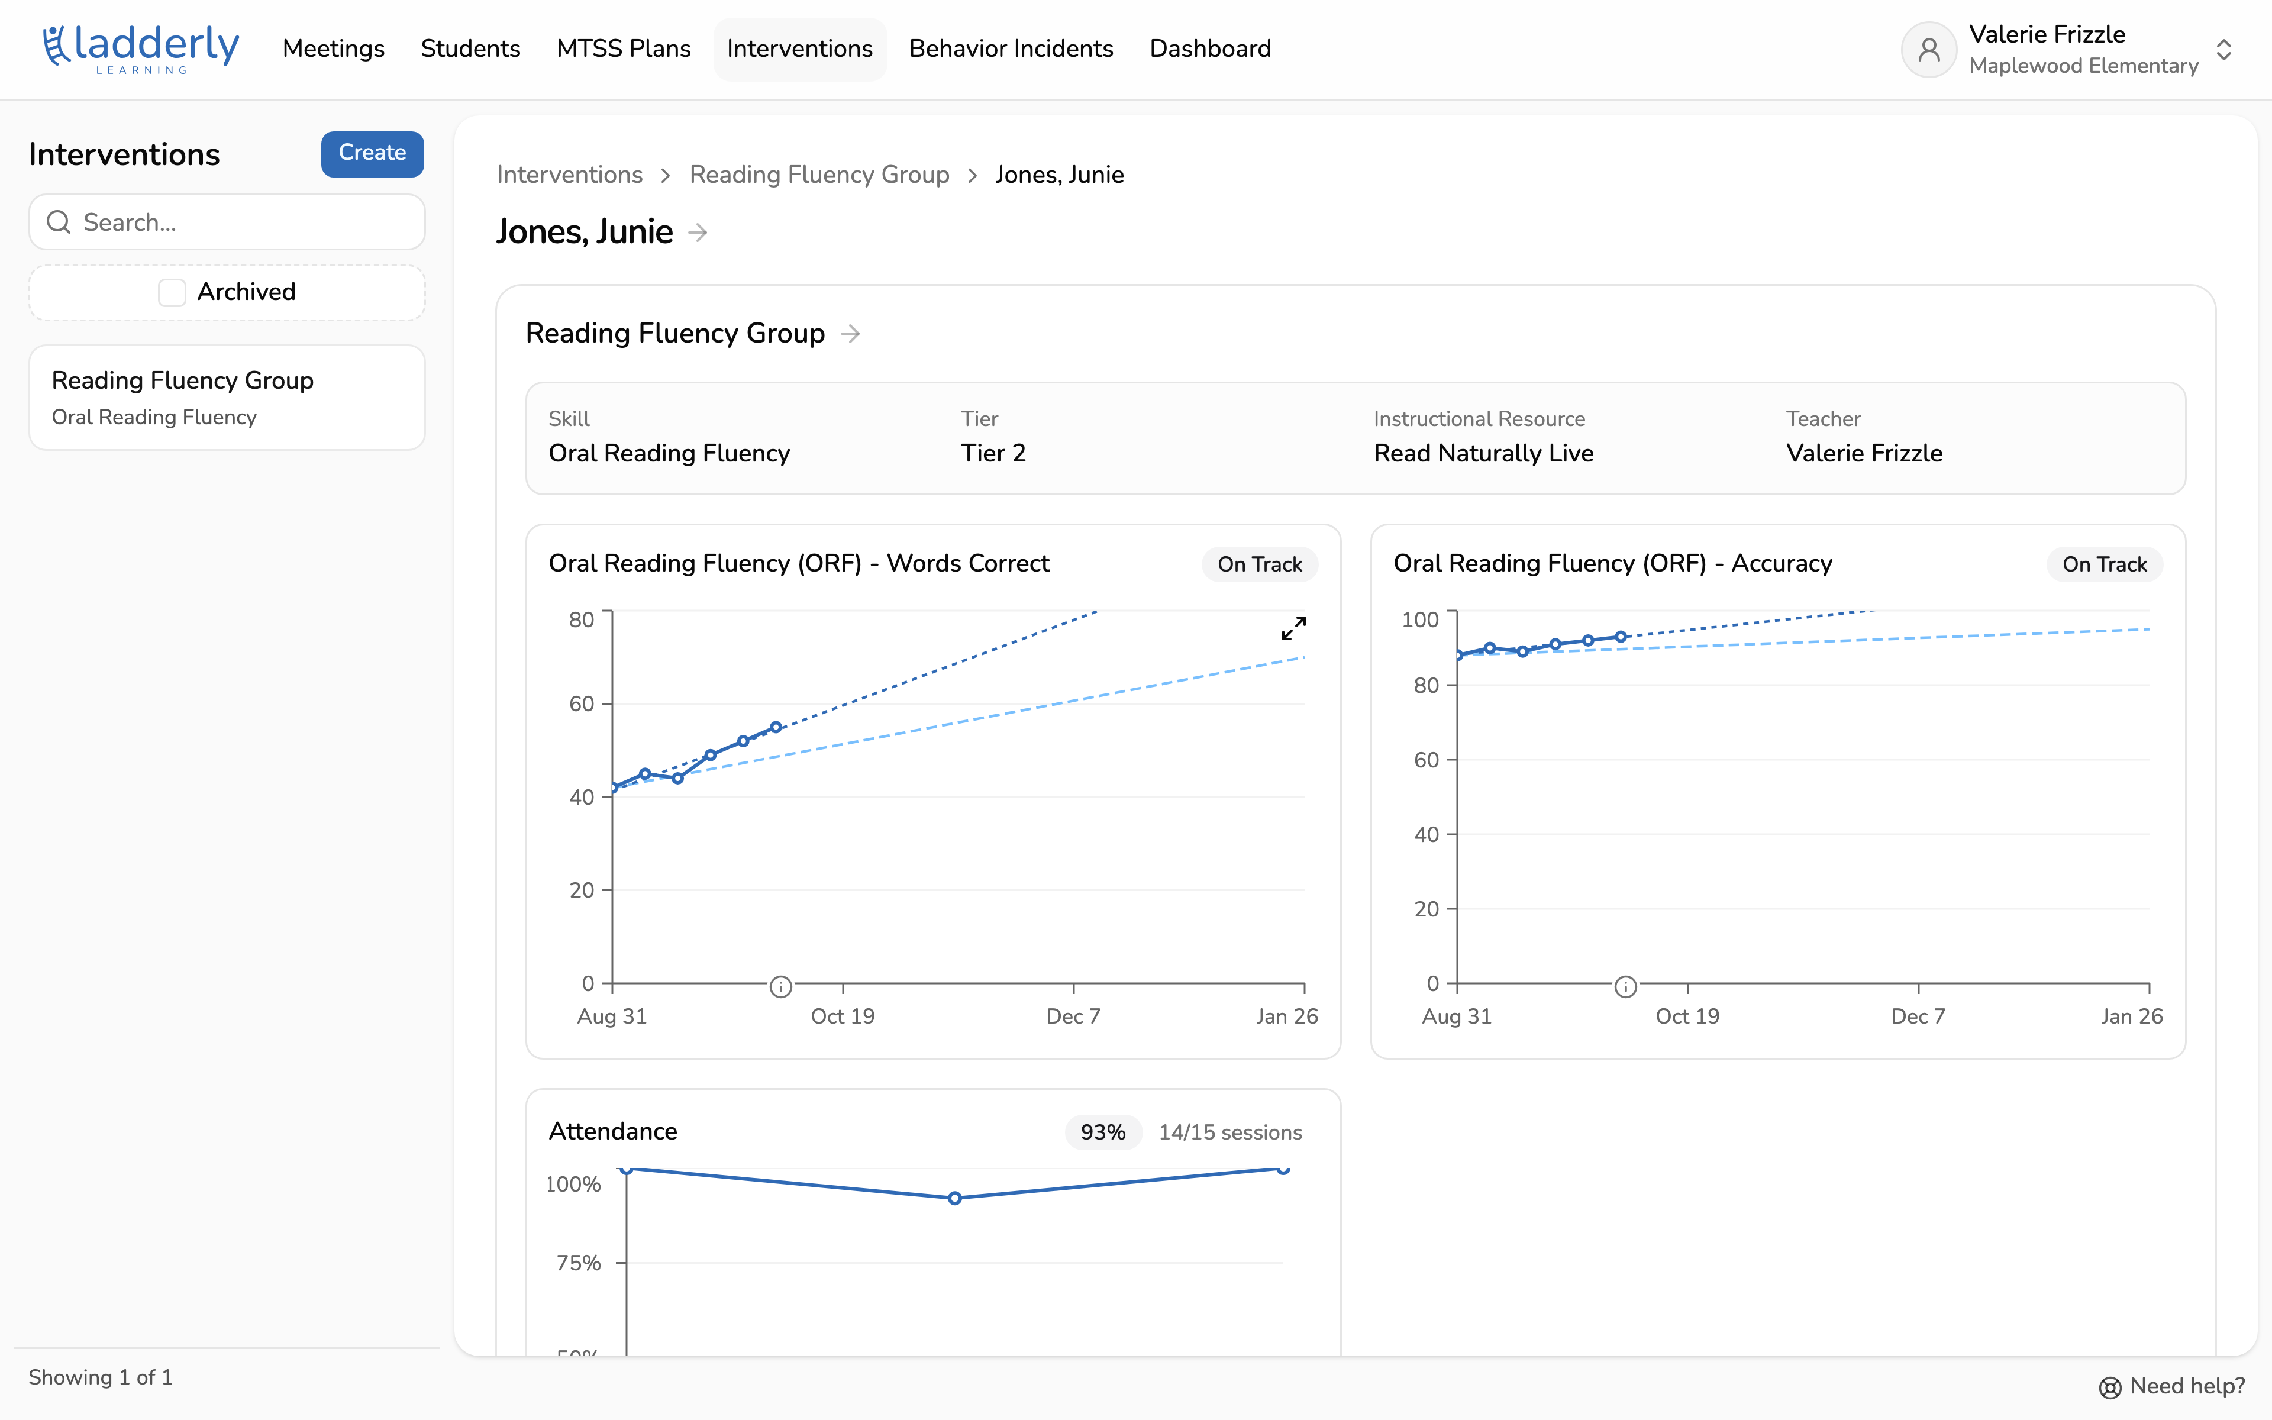Expand the account switcher chevrons
The height and width of the screenshot is (1420, 2272).
[x=2223, y=49]
